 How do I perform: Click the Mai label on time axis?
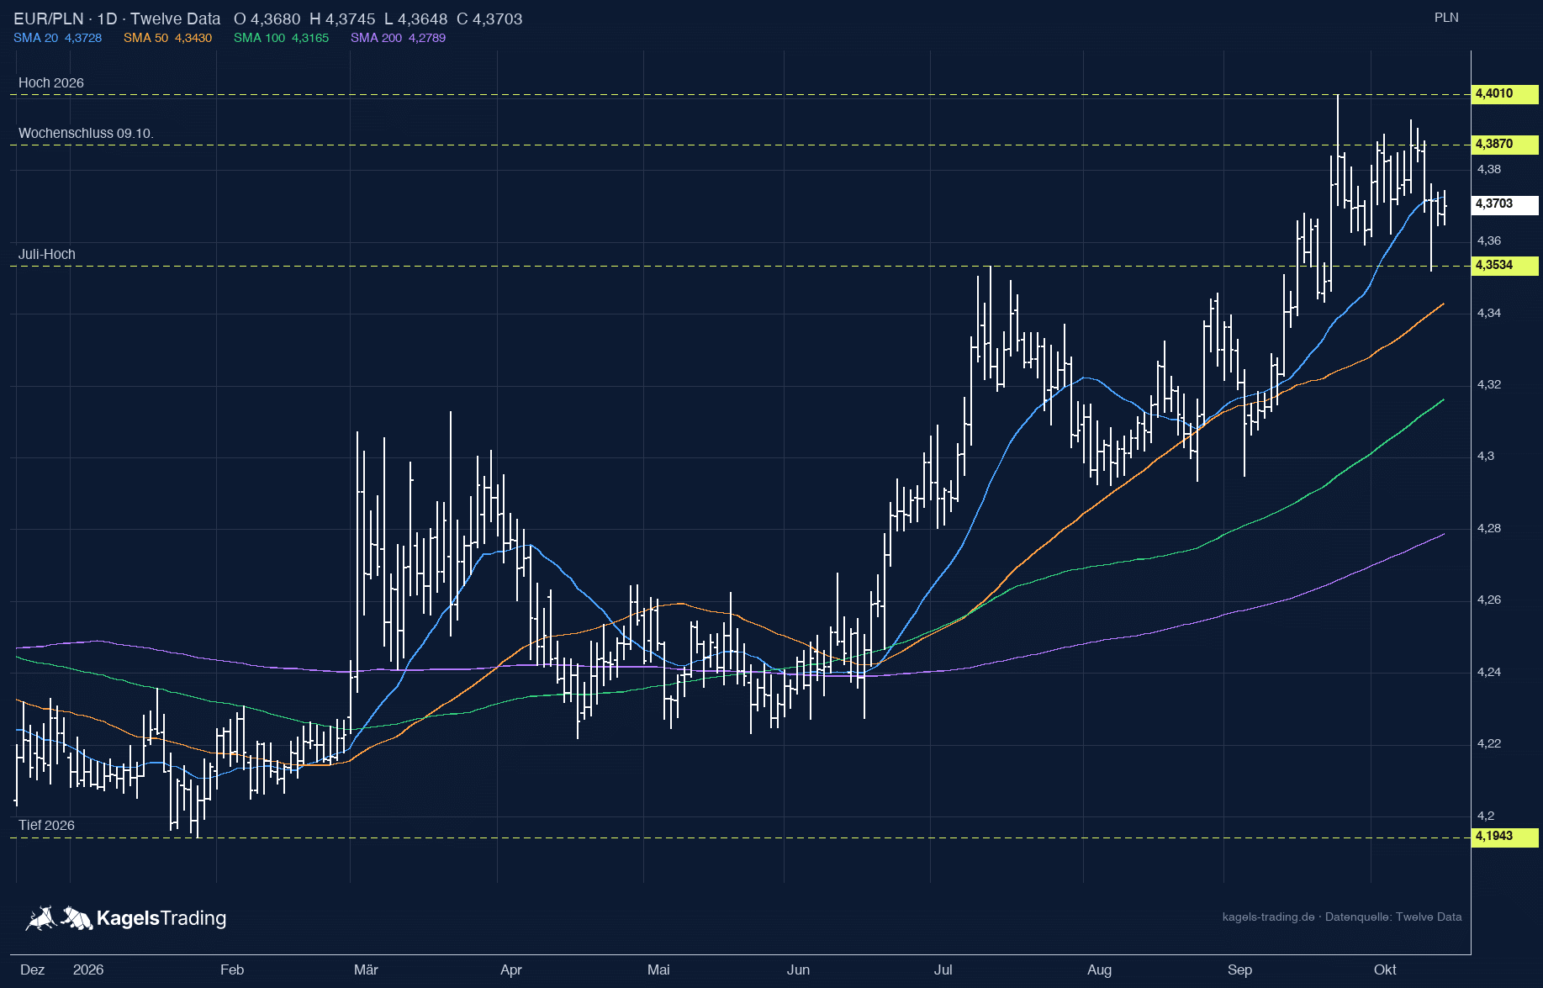(658, 970)
